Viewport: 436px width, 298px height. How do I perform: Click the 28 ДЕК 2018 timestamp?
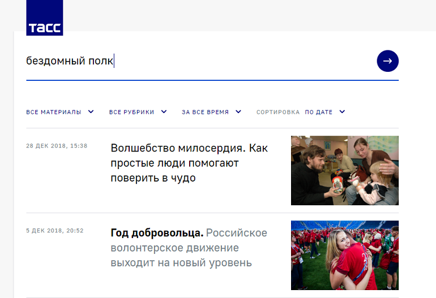(57, 146)
